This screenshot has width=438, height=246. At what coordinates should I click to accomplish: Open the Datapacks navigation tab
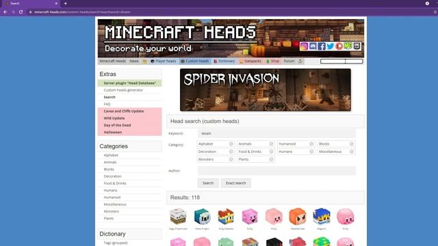[x=250, y=61]
